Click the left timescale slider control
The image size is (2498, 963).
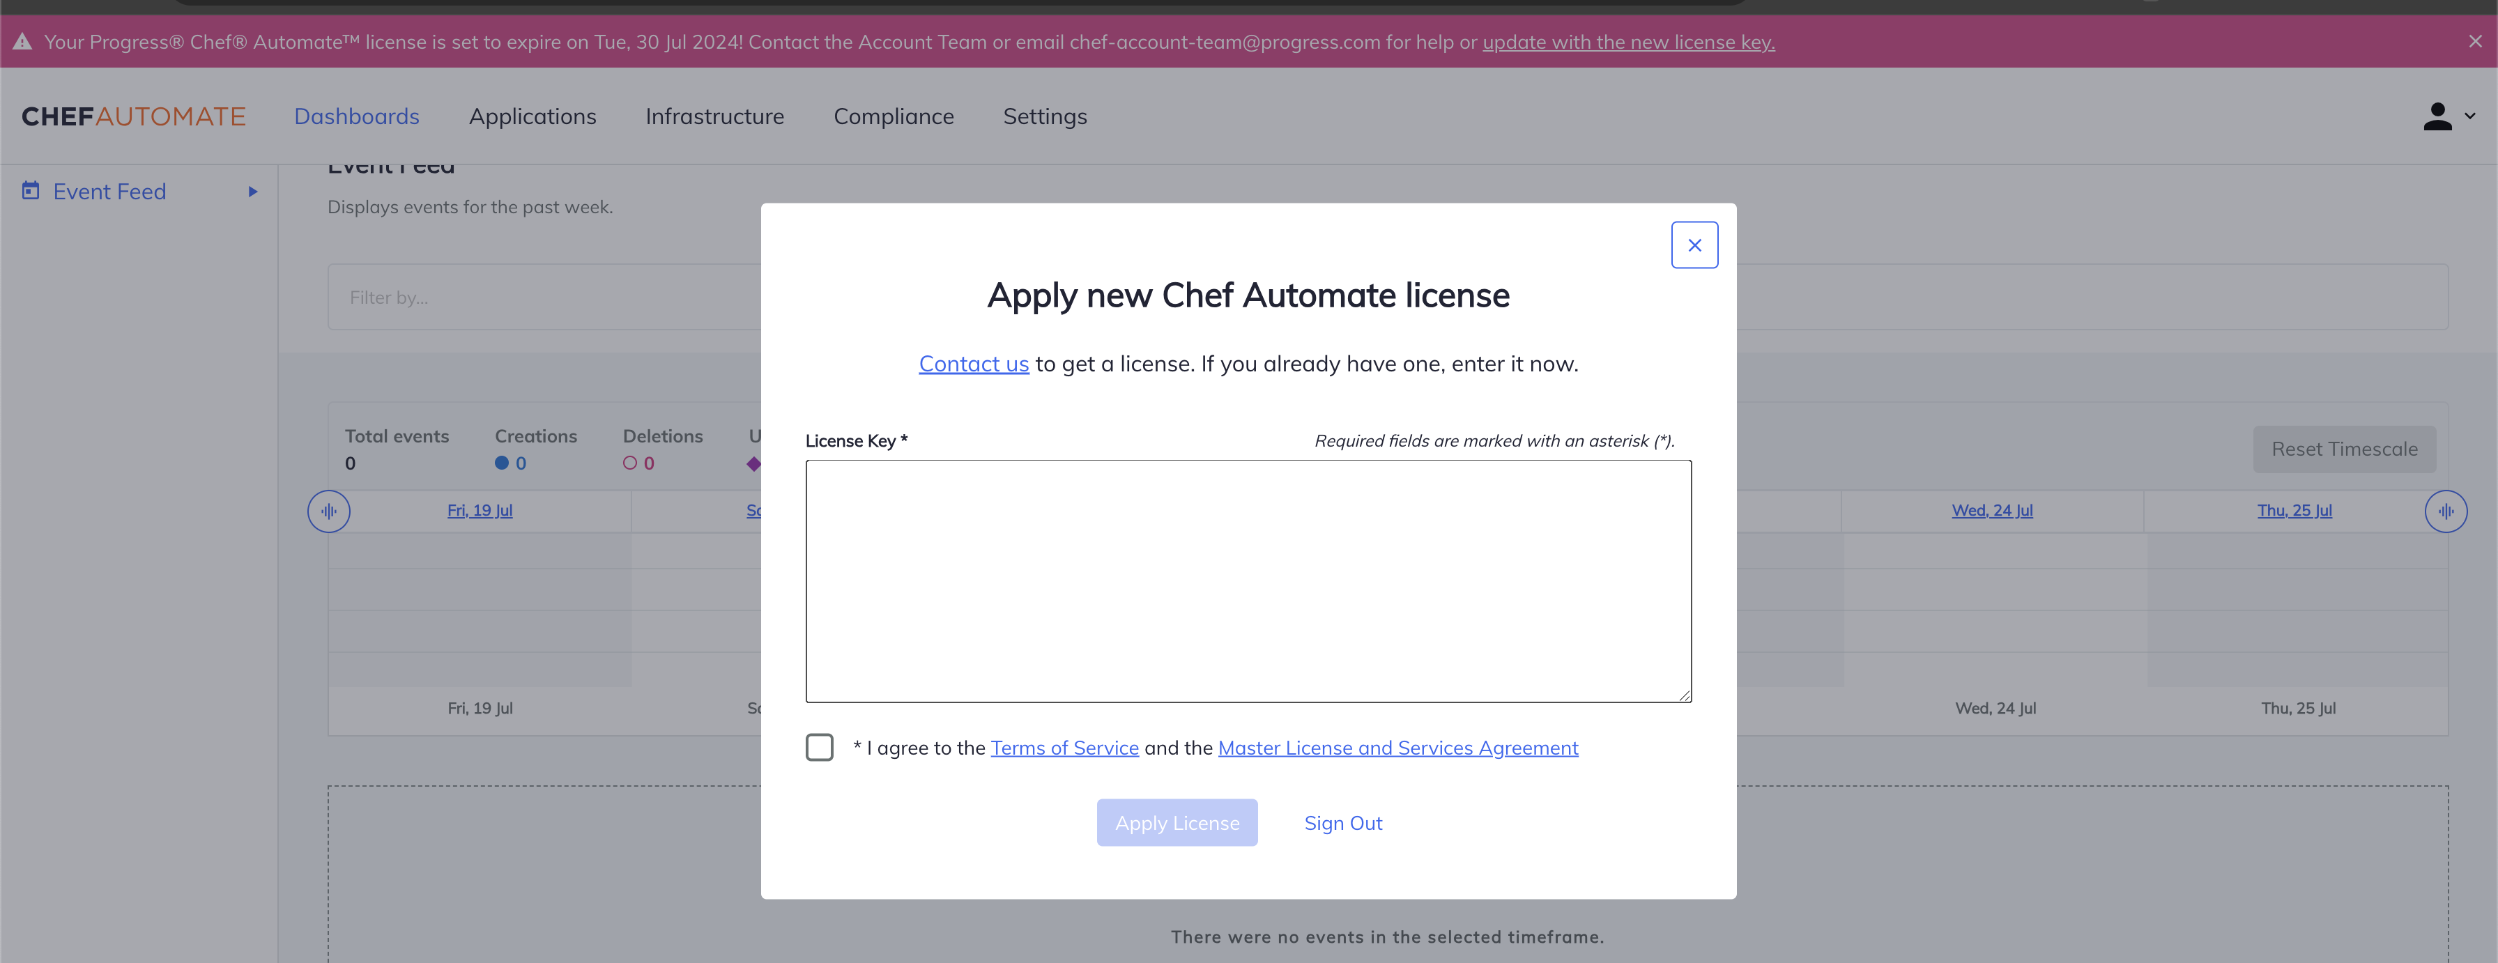[x=329, y=511]
